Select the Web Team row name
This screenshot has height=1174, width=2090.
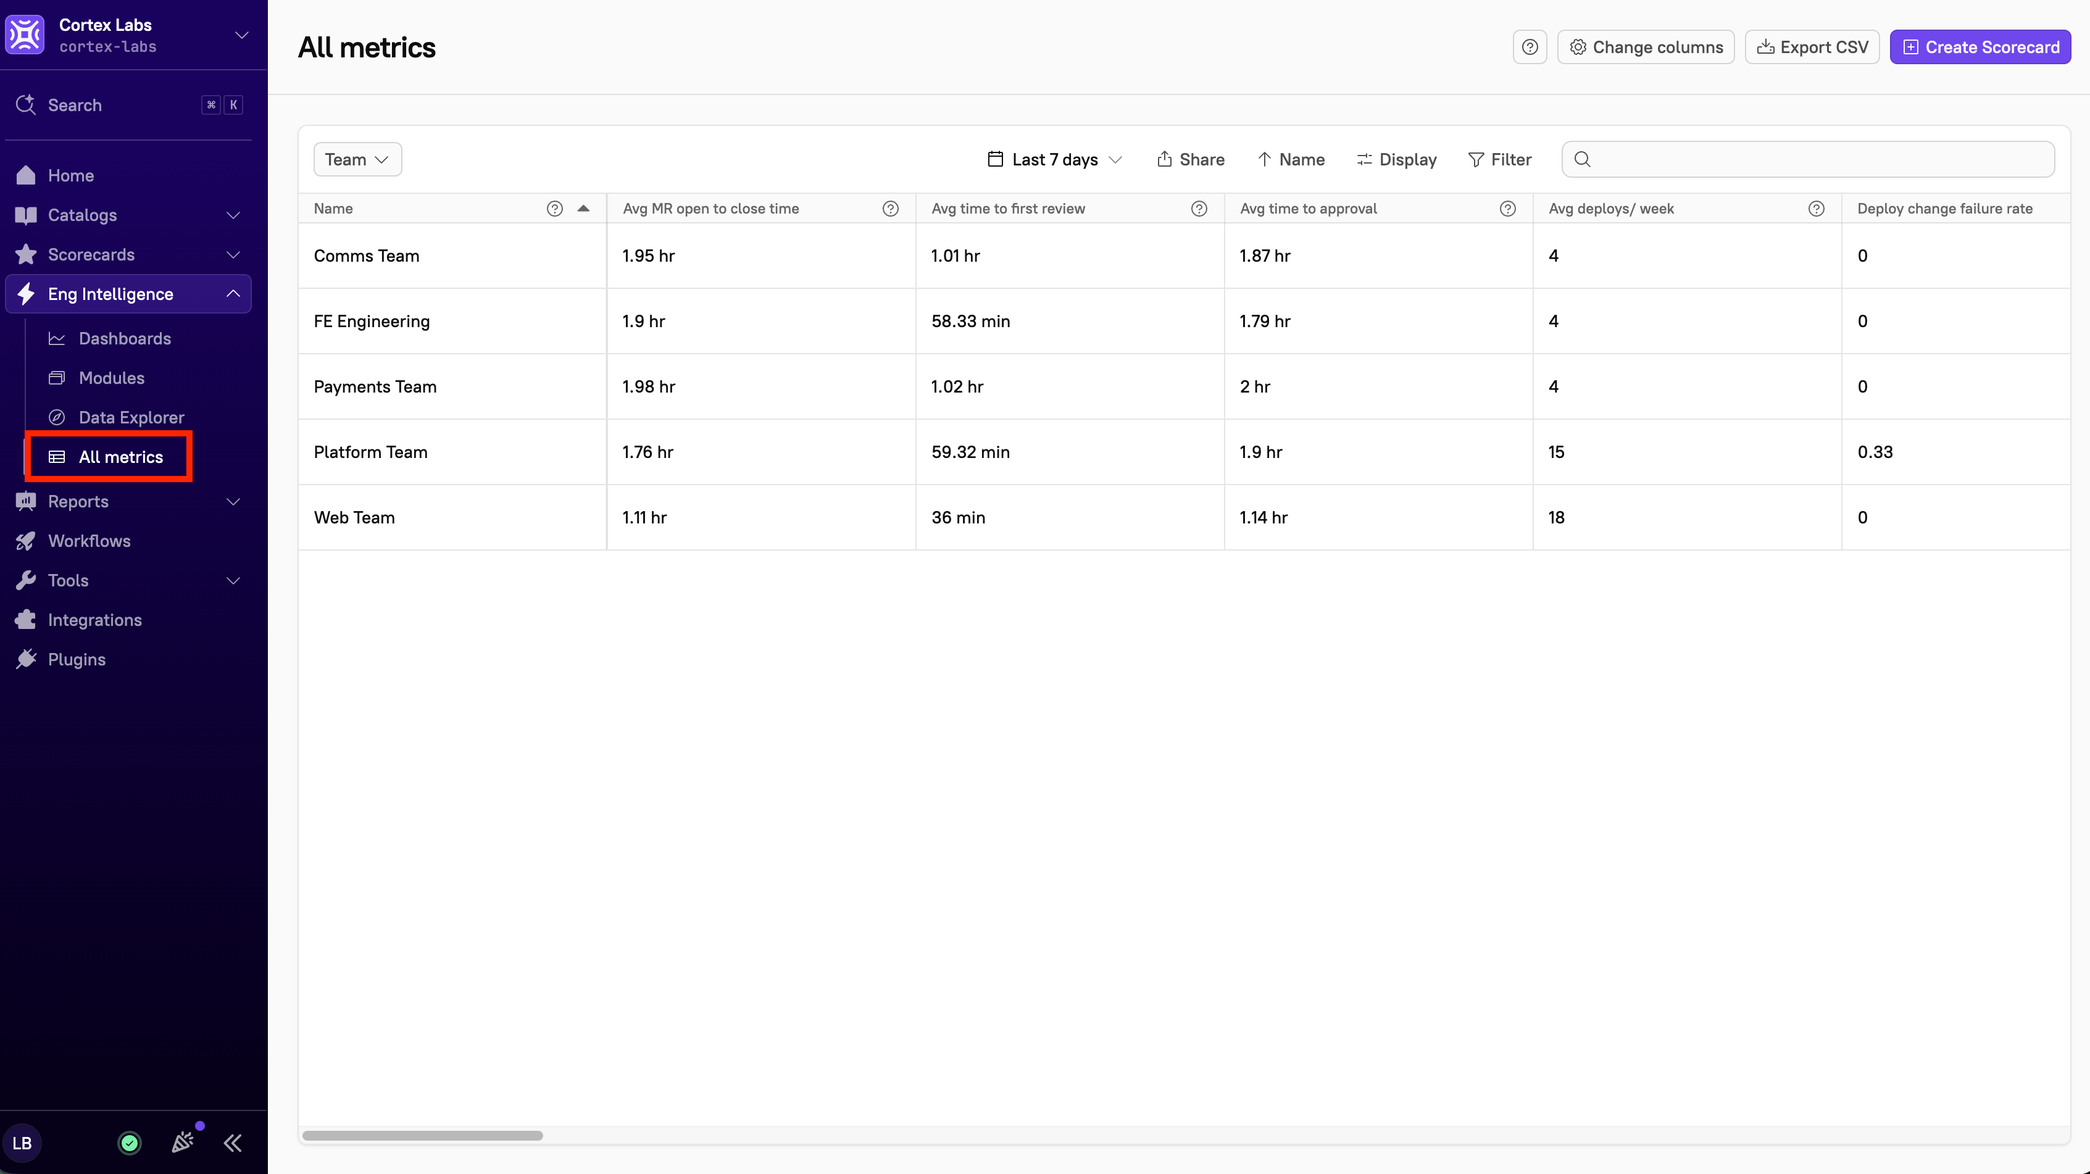tap(354, 518)
